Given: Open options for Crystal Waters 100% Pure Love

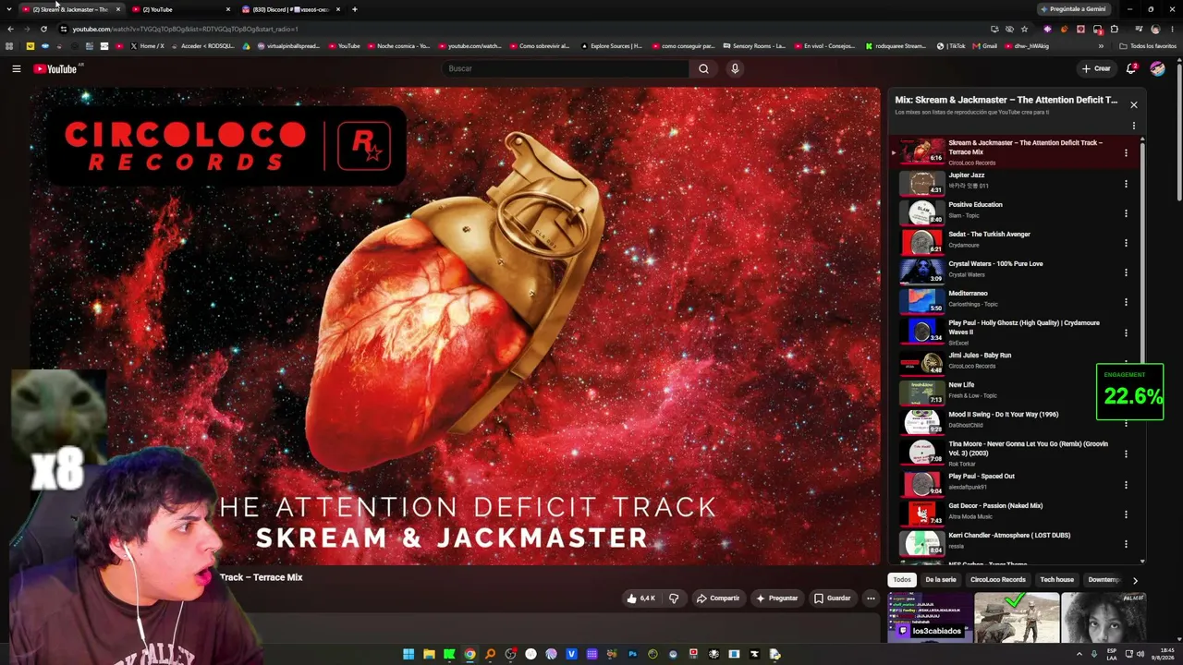Looking at the screenshot, I should [1126, 272].
